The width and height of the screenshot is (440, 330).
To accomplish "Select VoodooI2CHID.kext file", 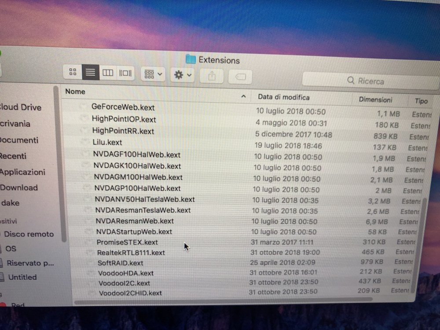I will coord(130,293).
